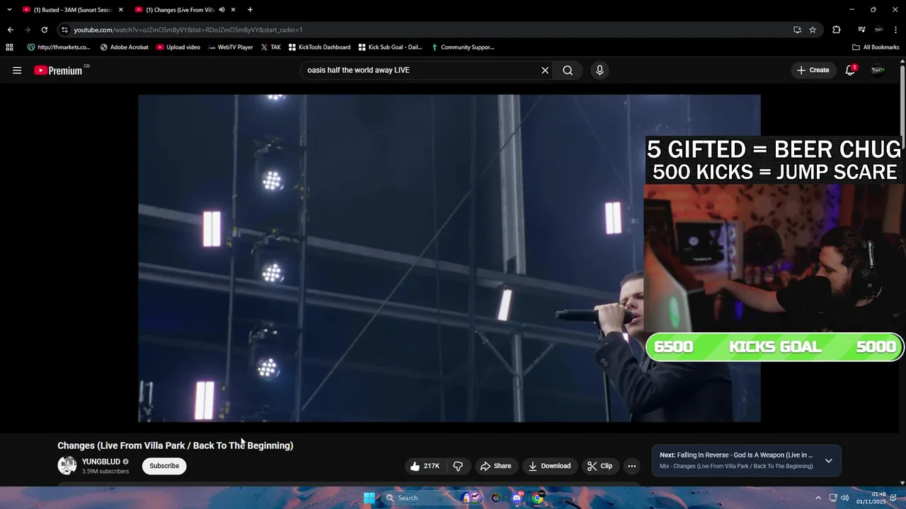Open the Chrome profile avatar
This screenshot has width=906, height=509.
click(x=878, y=30)
